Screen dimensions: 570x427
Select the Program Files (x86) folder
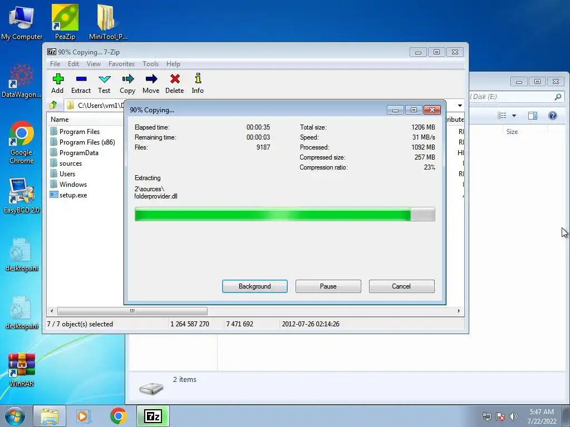click(x=87, y=142)
